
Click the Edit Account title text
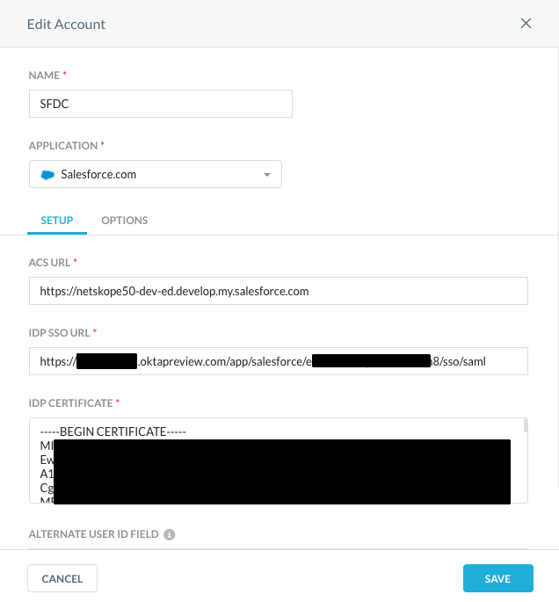(x=66, y=25)
